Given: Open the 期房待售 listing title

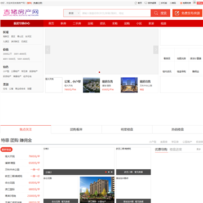Looking at the screenshot, I should 145,81.
